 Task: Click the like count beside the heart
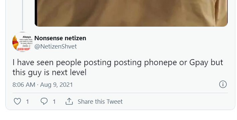point(27,102)
